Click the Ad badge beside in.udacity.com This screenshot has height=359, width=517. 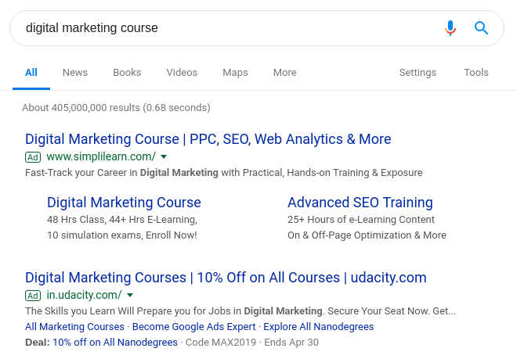point(33,296)
